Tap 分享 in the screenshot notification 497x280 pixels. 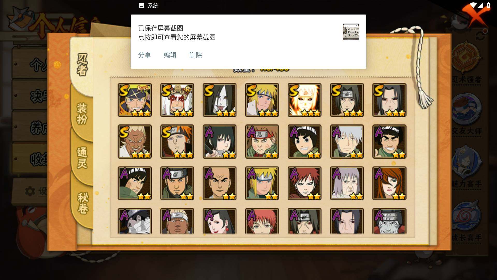tap(144, 55)
